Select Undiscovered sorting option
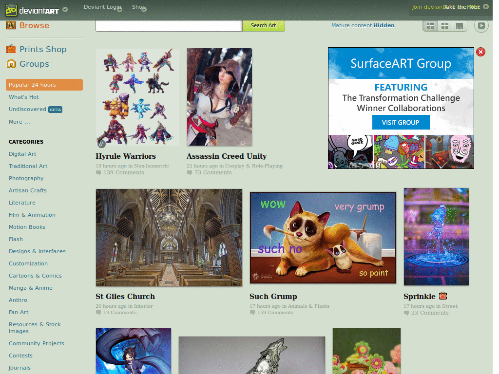The image size is (499, 374). pyautogui.click(x=27, y=109)
